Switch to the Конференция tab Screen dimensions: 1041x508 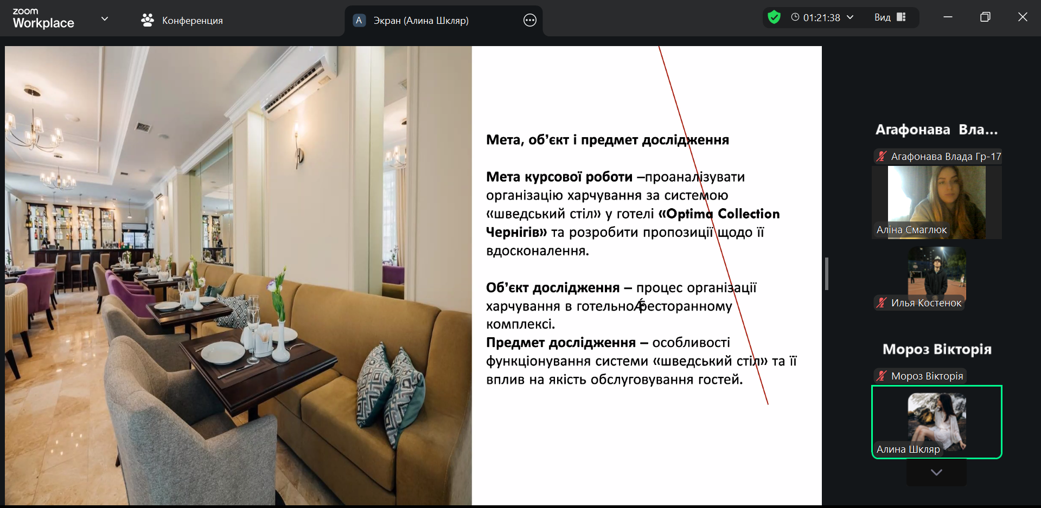coord(192,21)
